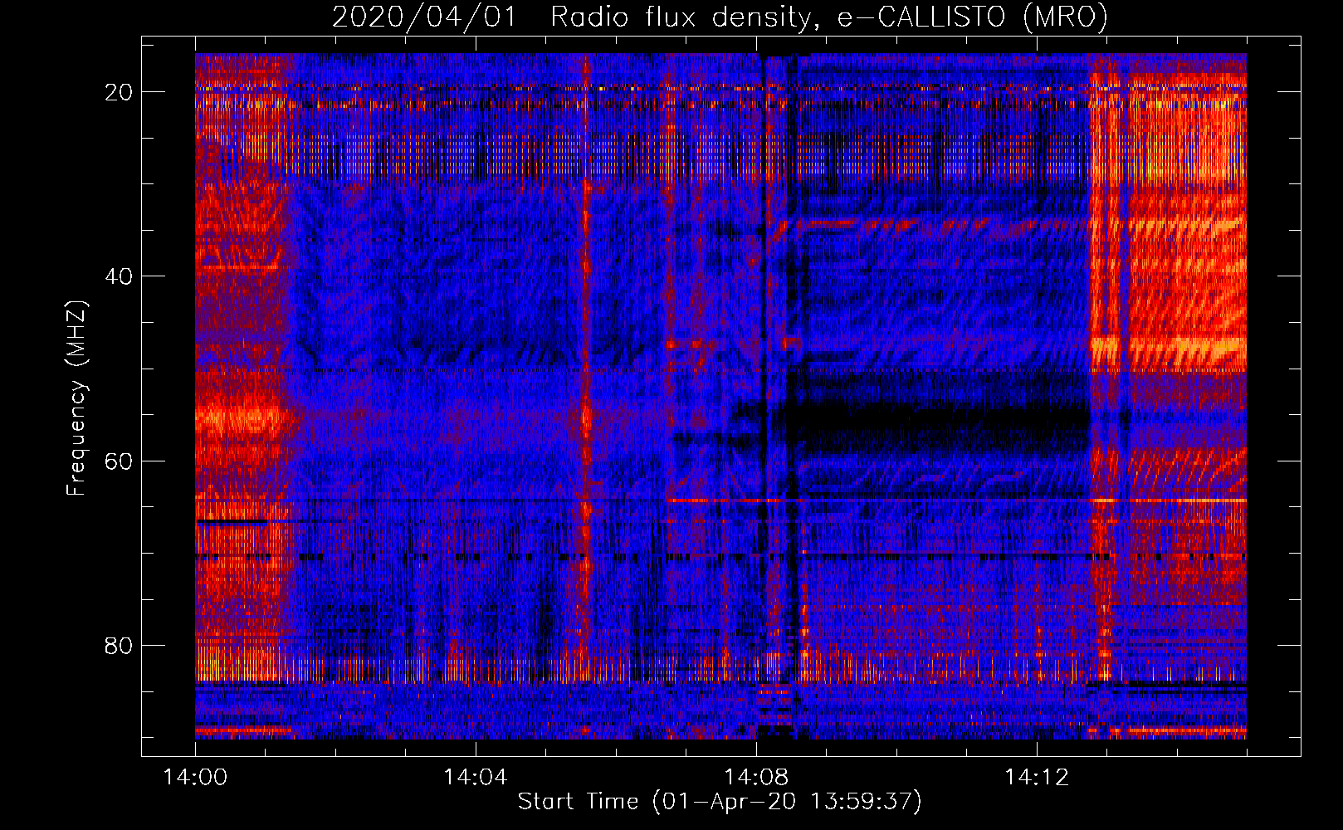Screen dimensions: 1343x830
Task: Click the '14:00' time tick label
Action: (x=195, y=778)
